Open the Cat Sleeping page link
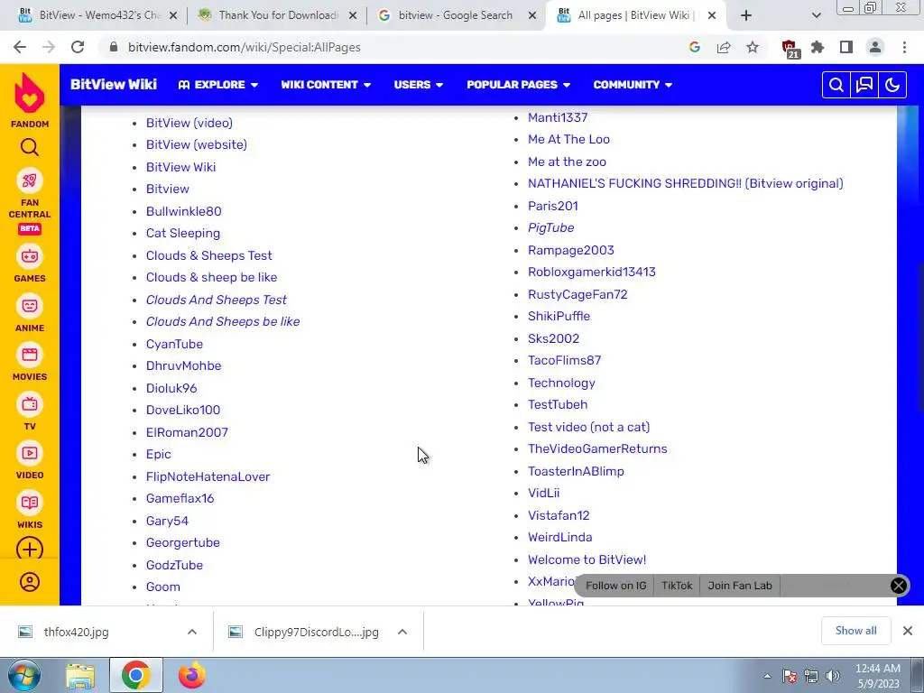The height and width of the screenshot is (693, 924). (x=183, y=234)
